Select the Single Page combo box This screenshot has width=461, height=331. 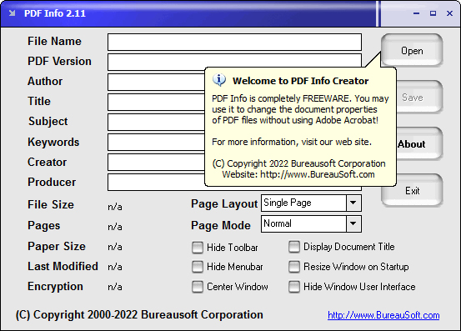(311, 203)
